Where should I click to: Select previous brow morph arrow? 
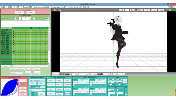tap(74, 92)
